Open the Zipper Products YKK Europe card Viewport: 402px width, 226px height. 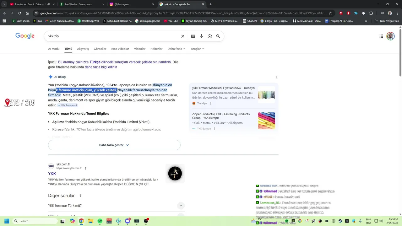pyautogui.click(x=234, y=121)
